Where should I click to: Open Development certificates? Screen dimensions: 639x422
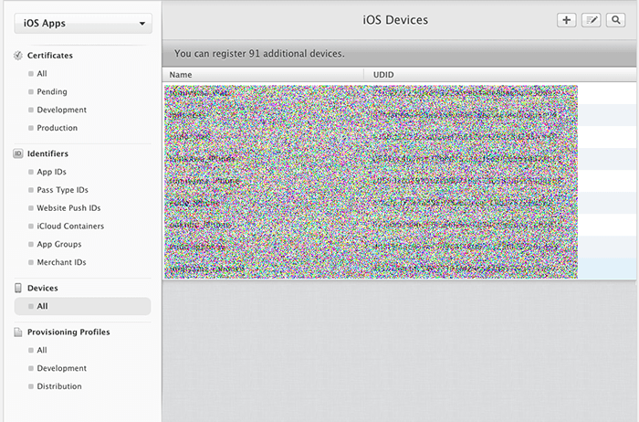pos(61,111)
